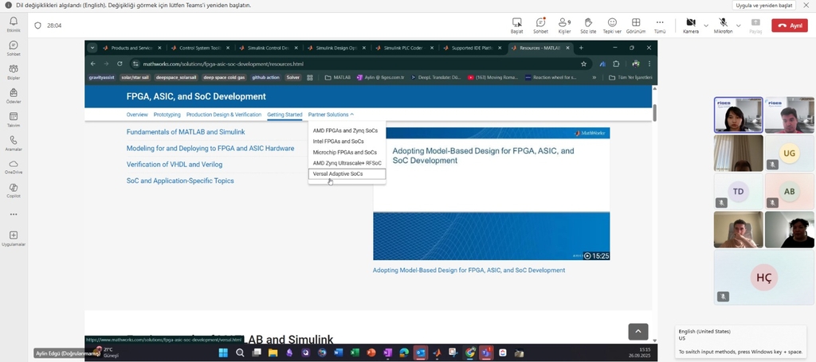
Task: Click Uygula ve yeniden başlat button
Action: click(x=763, y=5)
